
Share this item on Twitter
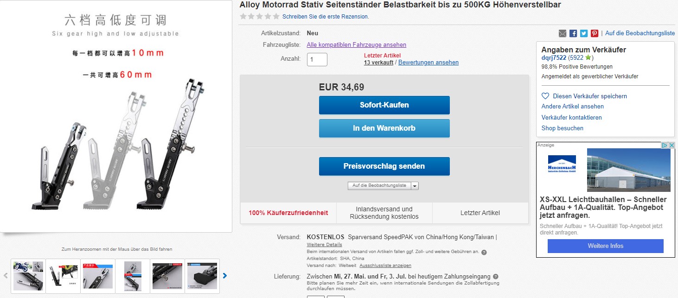(x=584, y=33)
